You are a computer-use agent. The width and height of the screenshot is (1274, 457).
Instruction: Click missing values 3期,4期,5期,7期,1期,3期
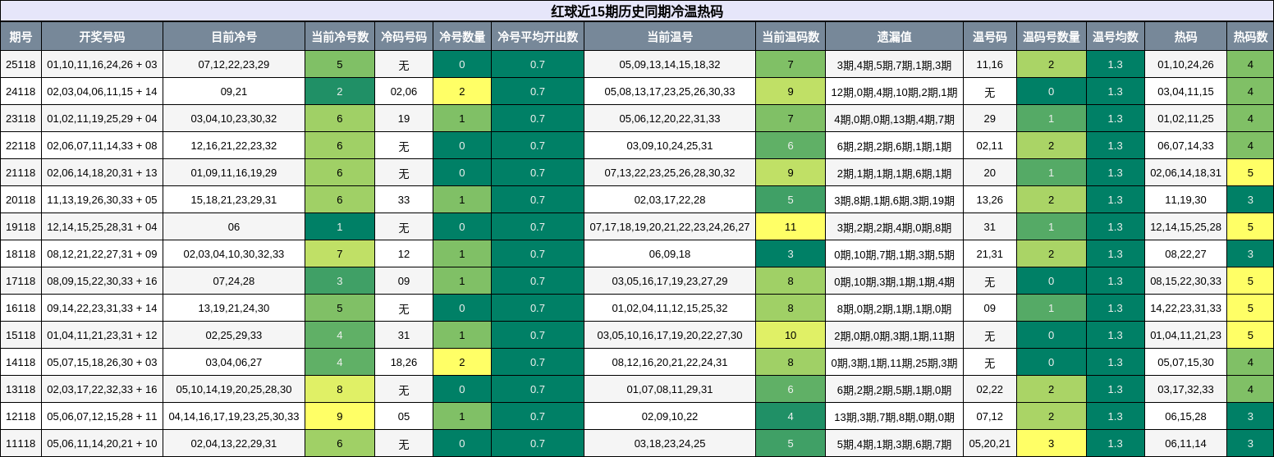point(894,64)
